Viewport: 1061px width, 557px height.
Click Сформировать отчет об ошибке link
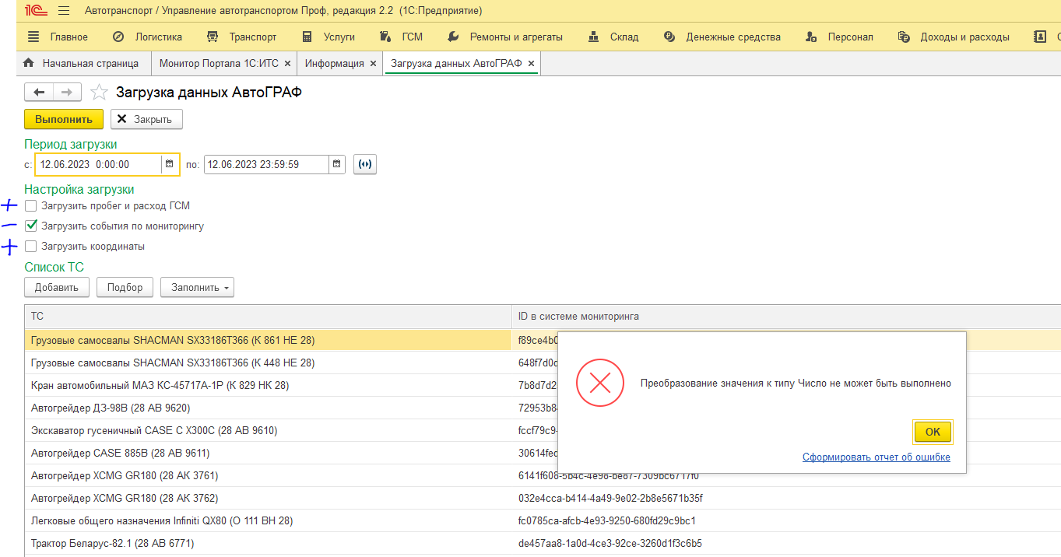tap(877, 457)
